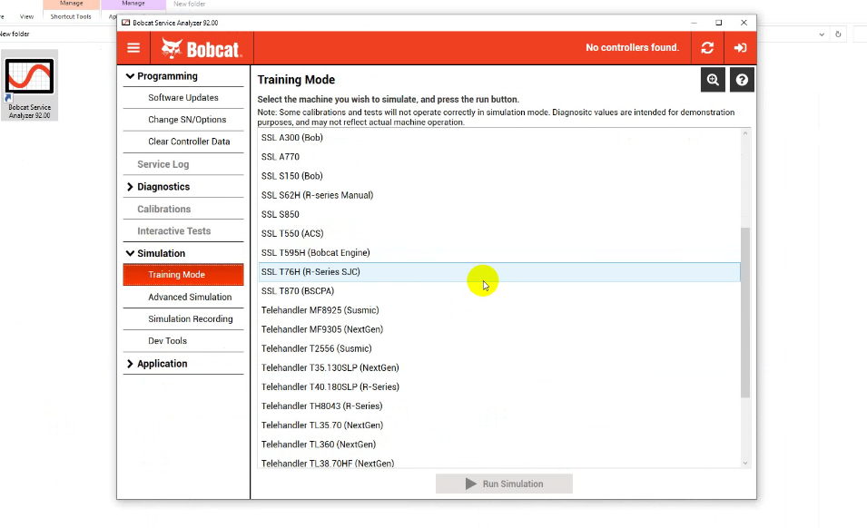Open Shortcut Tools tab in File Explorer

tap(71, 16)
